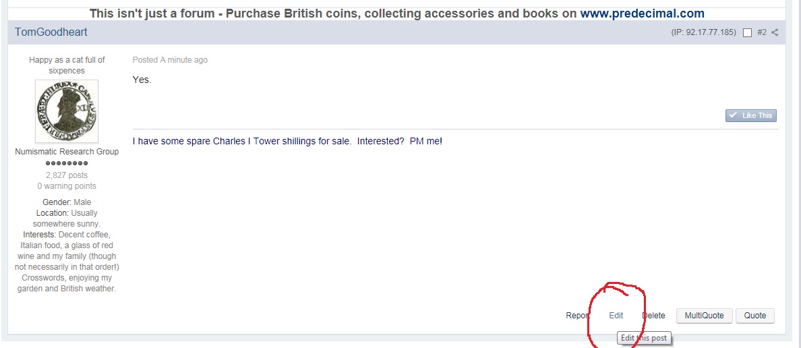The width and height of the screenshot is (801, 348).
Task: Click the 2,827 posts count
Action: pos(67,175)
